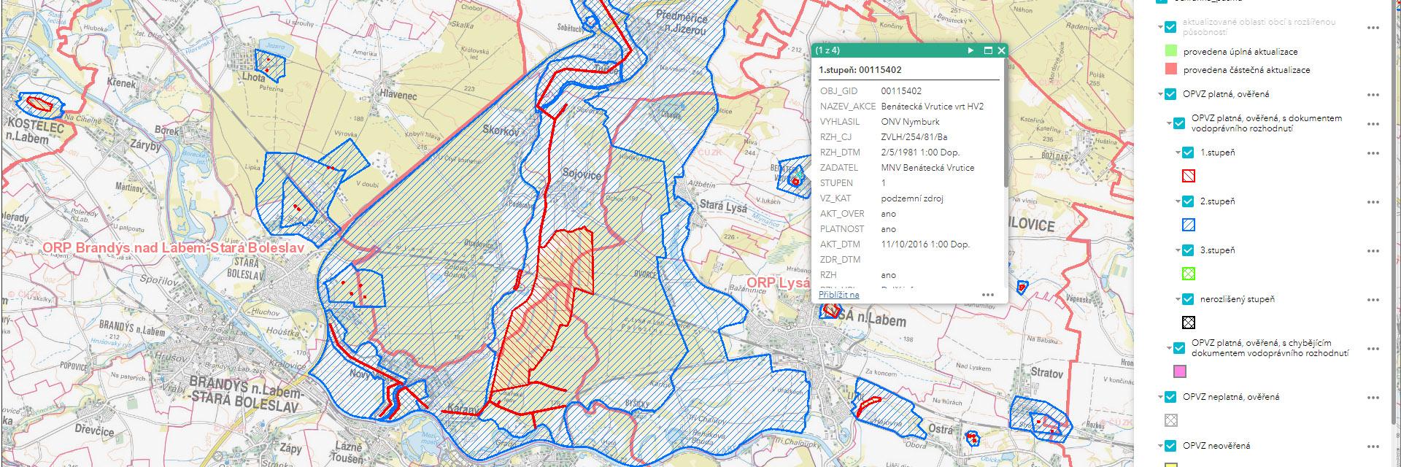Click red 'provedena částečná aktualizace' swatch
Image resolution: width=1401 pixels, height=467 pixels.
1171,69
